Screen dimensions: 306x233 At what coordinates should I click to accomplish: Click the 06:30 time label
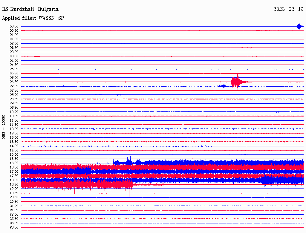14,82
